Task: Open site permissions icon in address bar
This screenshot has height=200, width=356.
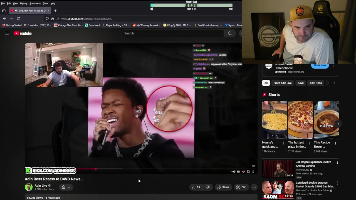Action: [58, 19]
